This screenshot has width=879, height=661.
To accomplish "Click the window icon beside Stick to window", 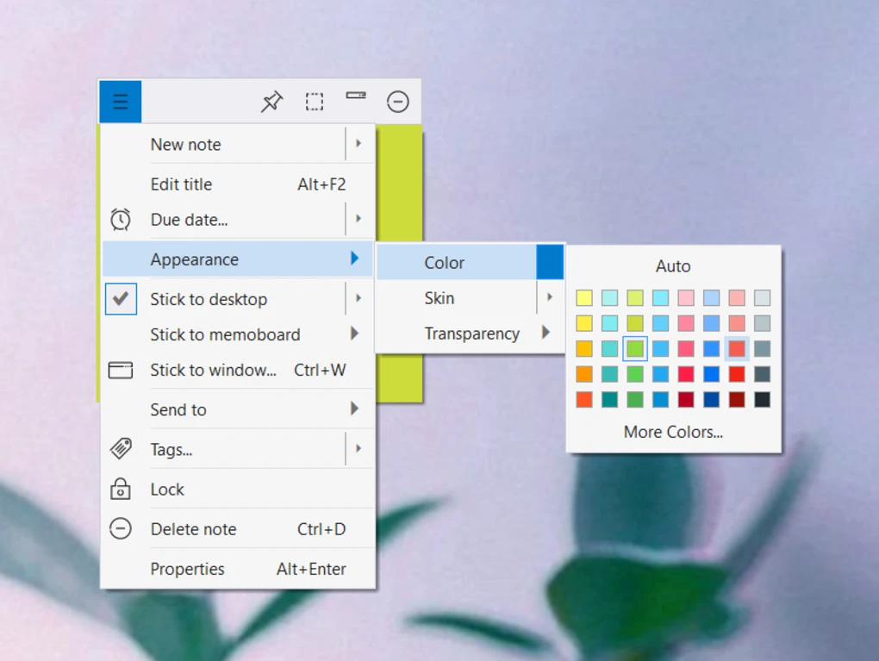I will click(121, 370).
